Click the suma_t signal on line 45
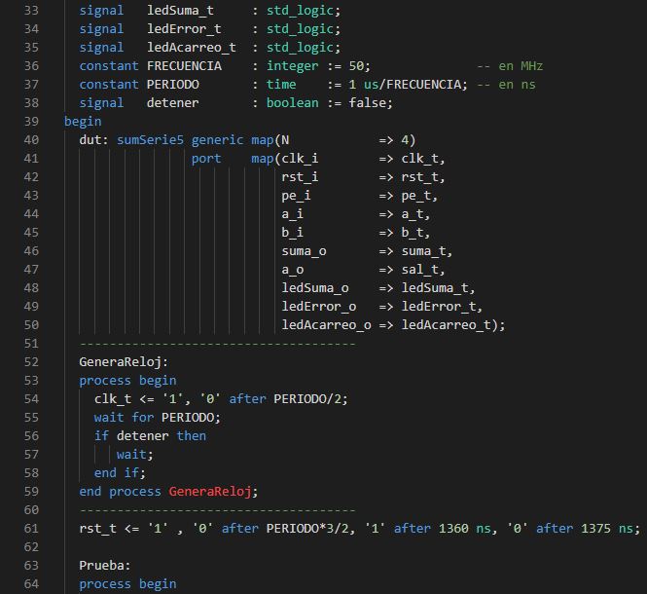Image resolution: width=647 pixels, height=594 pixels. coord(423,251)
